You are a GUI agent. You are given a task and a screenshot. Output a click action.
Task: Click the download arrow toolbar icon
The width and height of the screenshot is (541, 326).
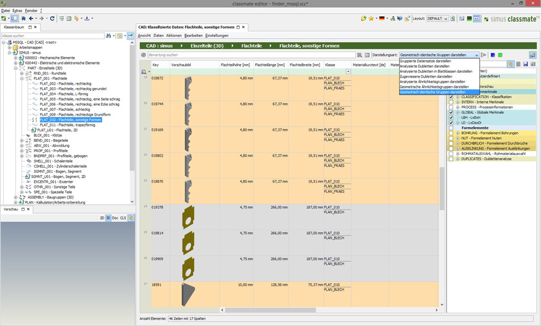[x=87, y=19]
